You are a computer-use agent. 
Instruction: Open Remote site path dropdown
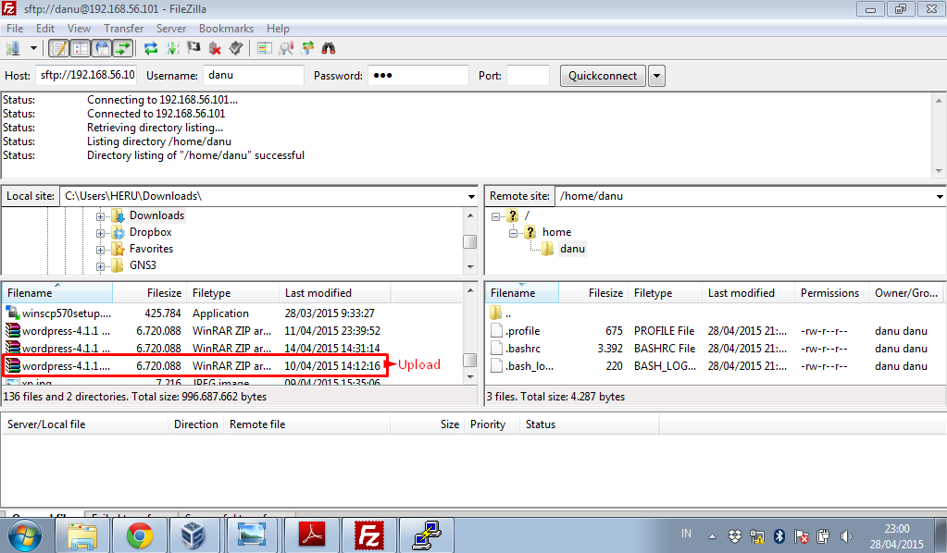[940, 197]
